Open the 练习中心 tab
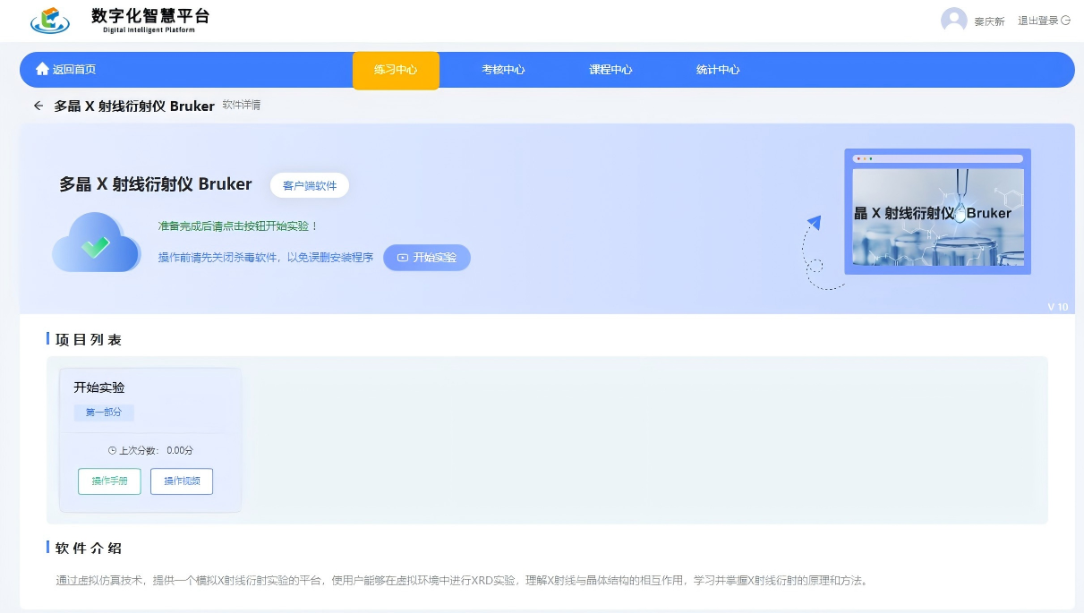 coord(396,70)
